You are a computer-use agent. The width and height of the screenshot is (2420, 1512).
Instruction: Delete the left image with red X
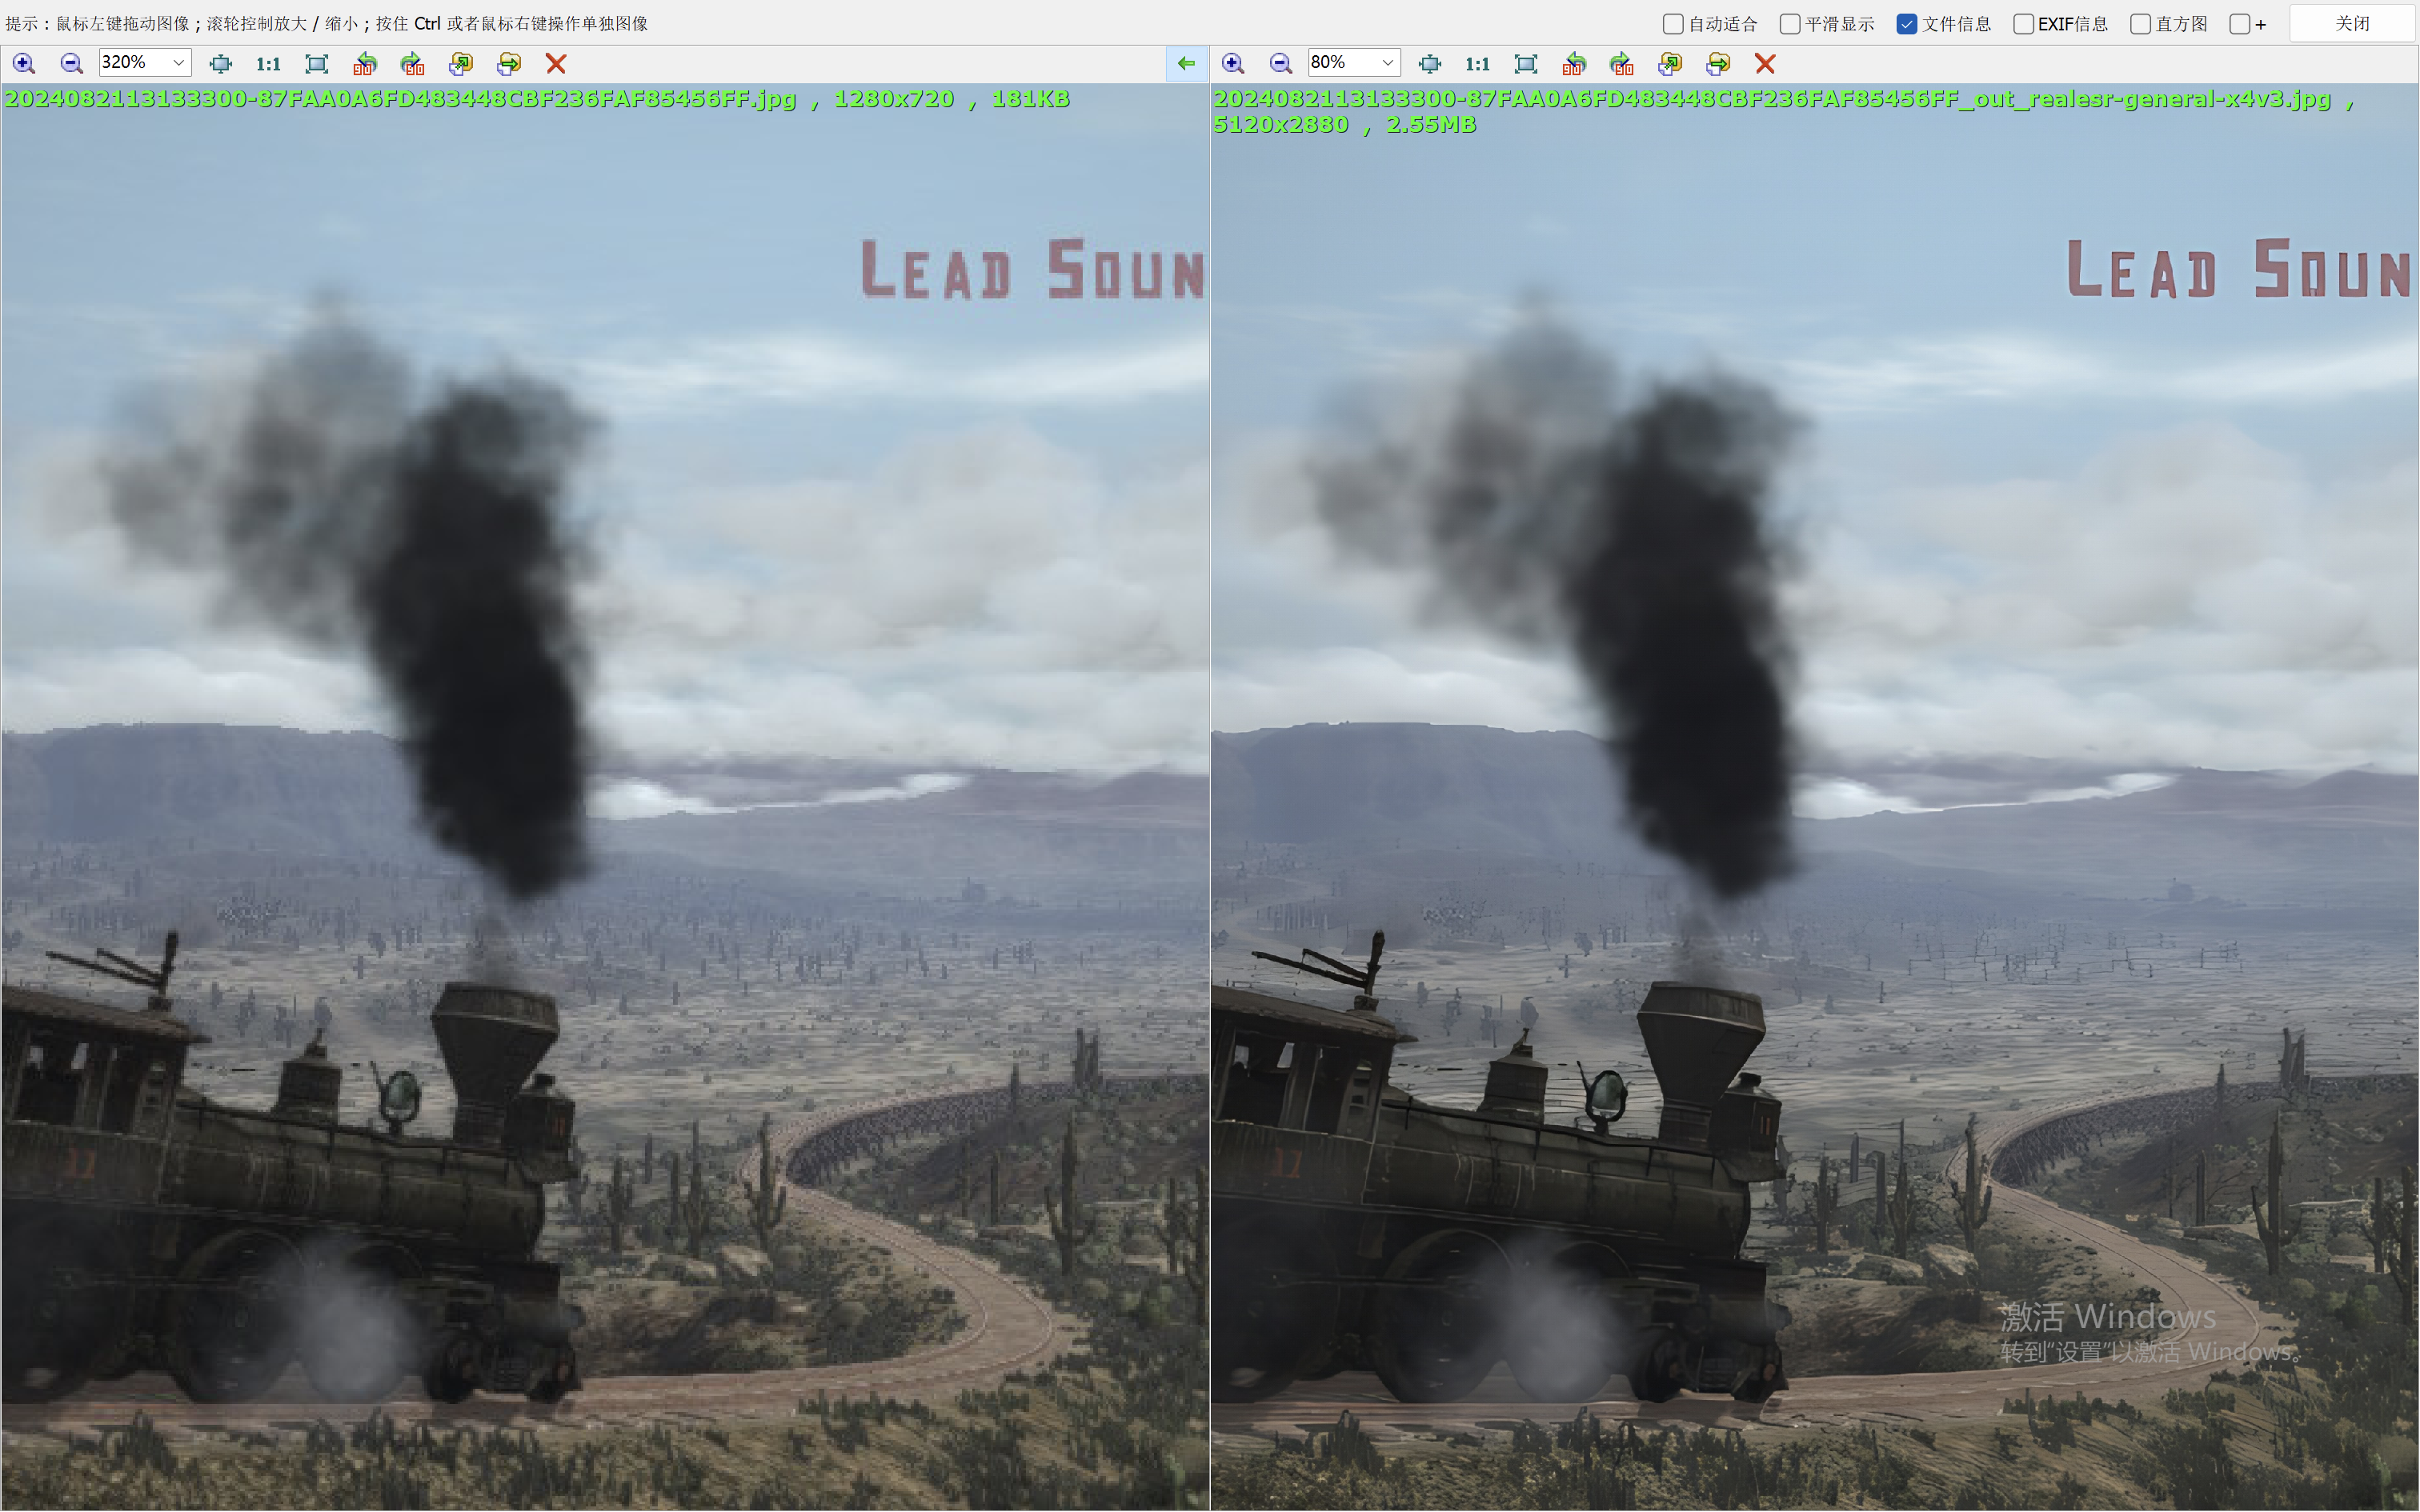pos(556,64)
